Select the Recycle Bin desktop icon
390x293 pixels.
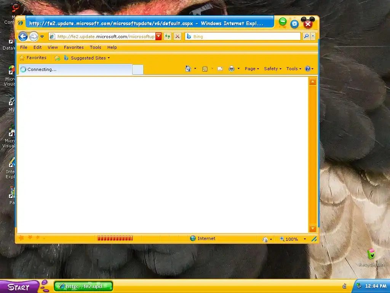click(x=371, y=258)
